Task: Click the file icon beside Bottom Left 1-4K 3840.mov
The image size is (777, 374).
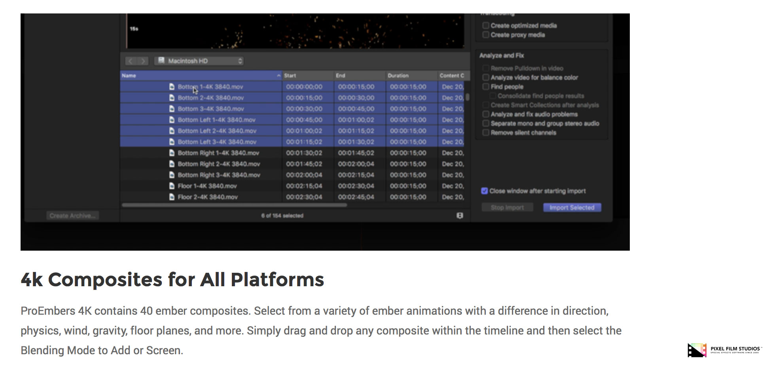Action: (x=172, y=119)
